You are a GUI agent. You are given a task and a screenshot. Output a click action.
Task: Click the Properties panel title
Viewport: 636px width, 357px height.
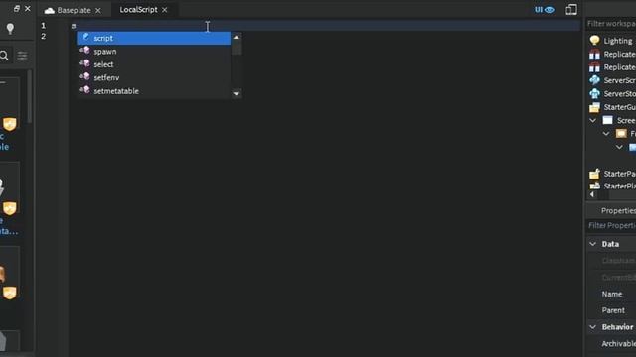click(x=618, y=210)
